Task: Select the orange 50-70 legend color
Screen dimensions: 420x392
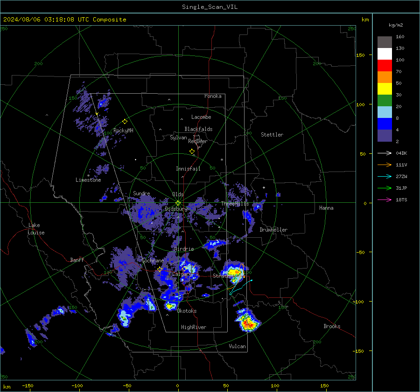Action: pos(385,77)
